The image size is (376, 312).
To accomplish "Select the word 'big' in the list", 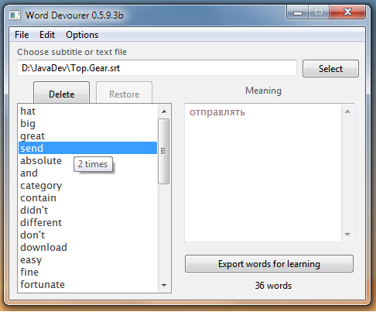I will pyautogui.click(x=87, y=124).
